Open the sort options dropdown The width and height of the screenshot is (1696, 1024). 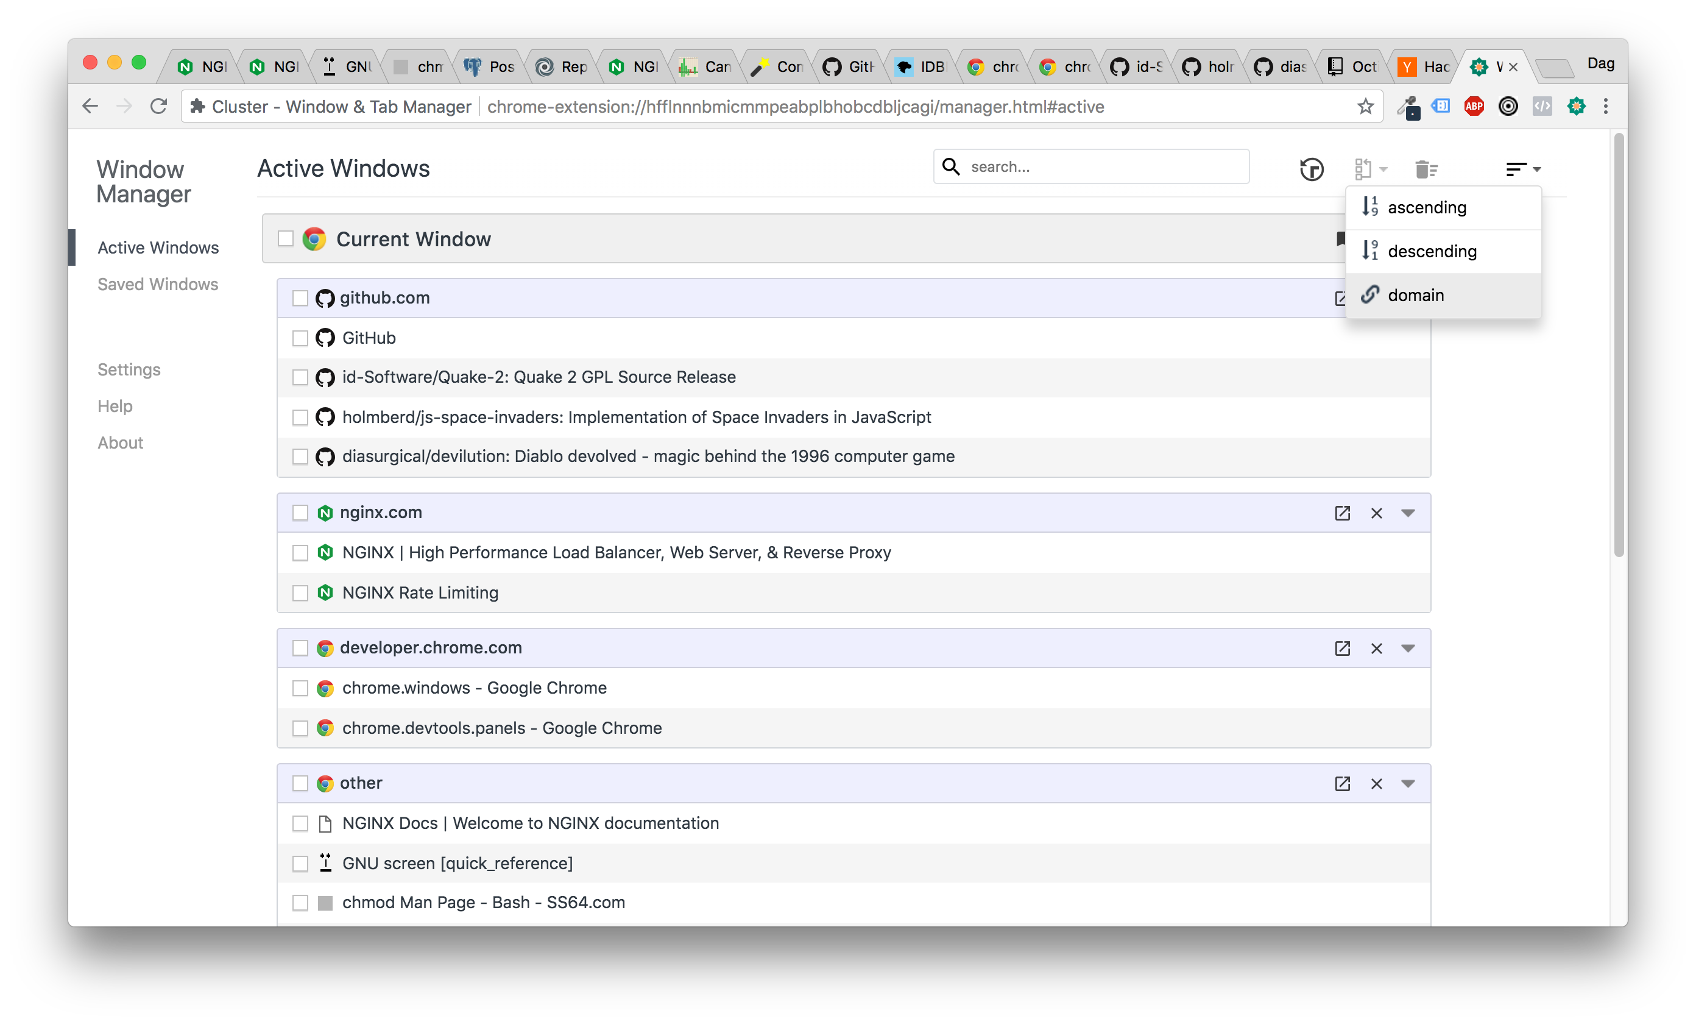point(1522,169)
